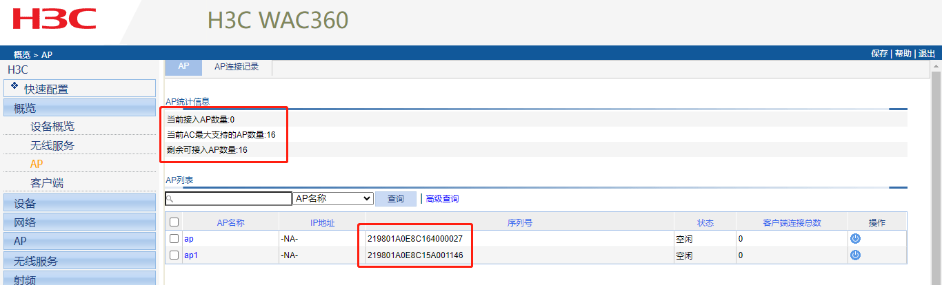The height and width of the screenshot is (285, 942).
Task: Click 空闲 status in ap1 row
Action: coord(683,255)
